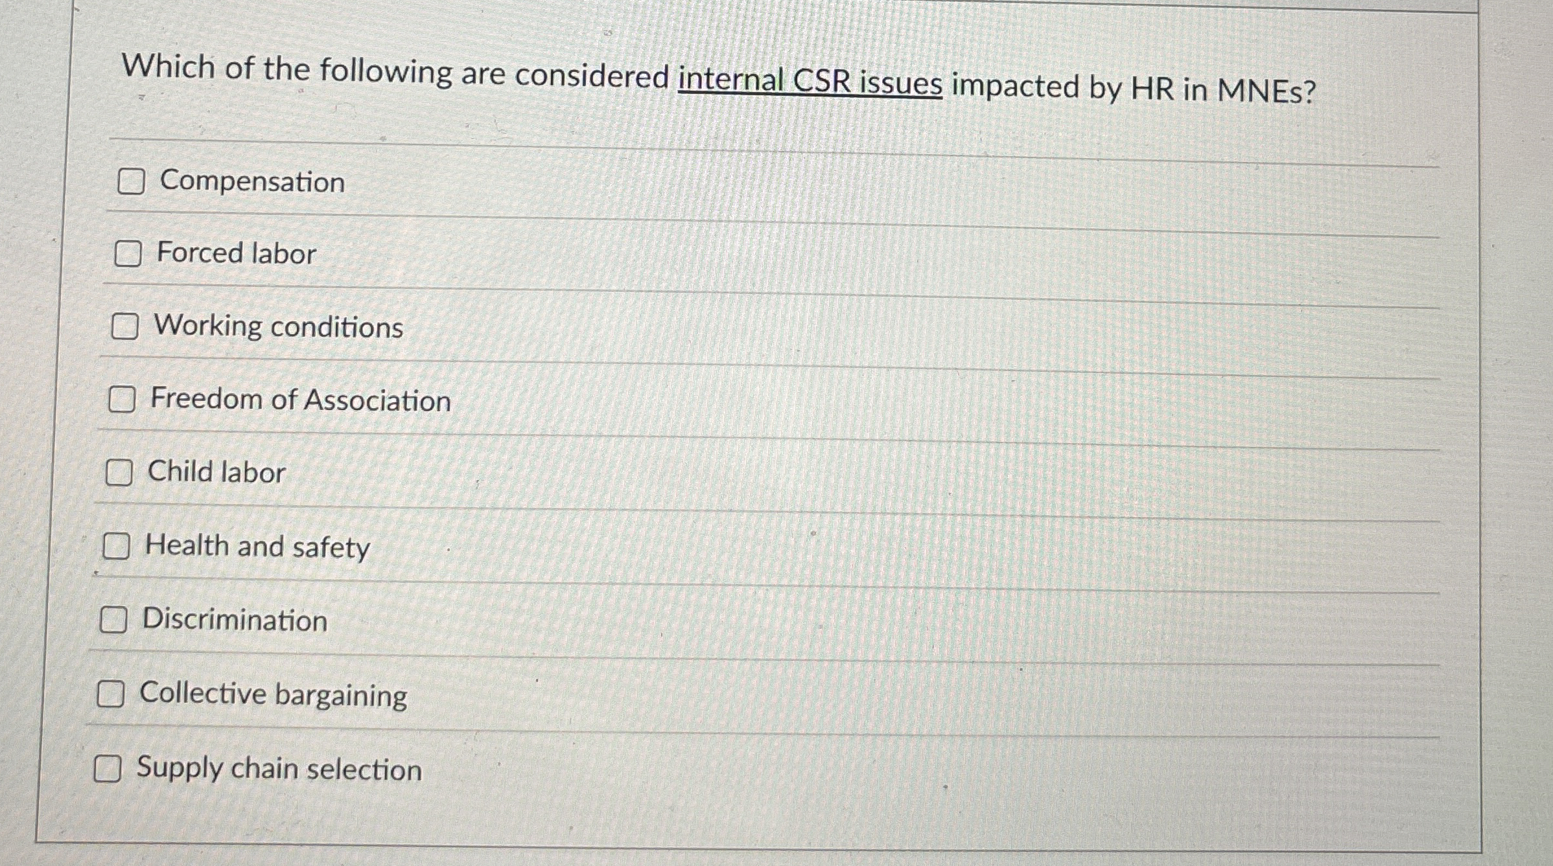The height and width of the screenshot is (866, 1553).
Task: Click the Health and safety label text
Action: point(257,547)
